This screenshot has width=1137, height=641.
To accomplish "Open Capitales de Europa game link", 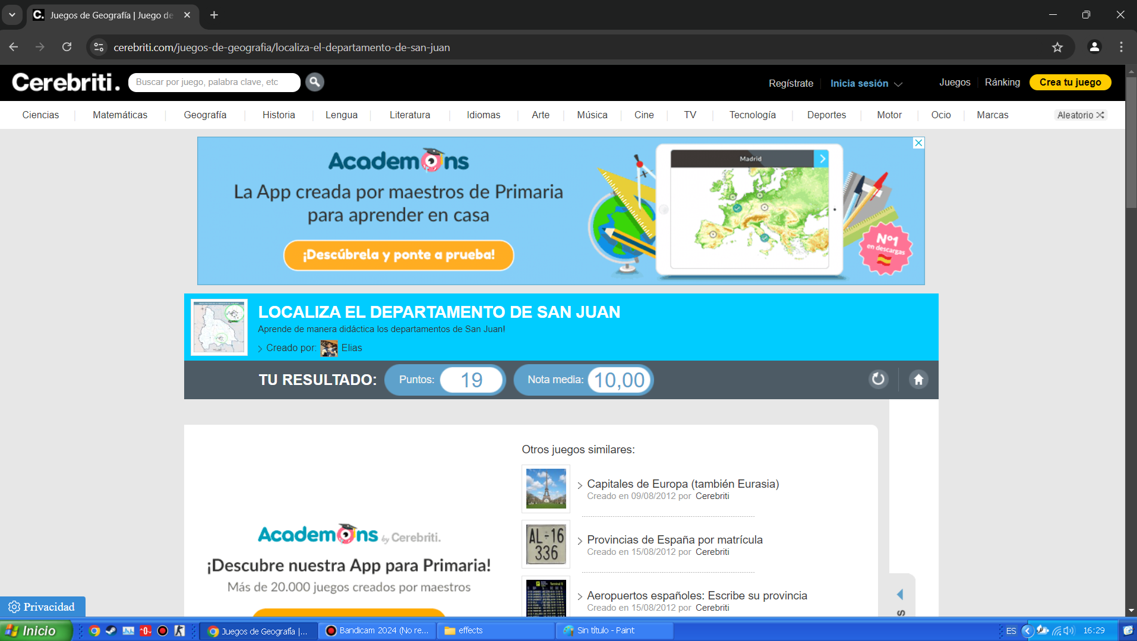I will pyautogui.click(x=683, y=484).
